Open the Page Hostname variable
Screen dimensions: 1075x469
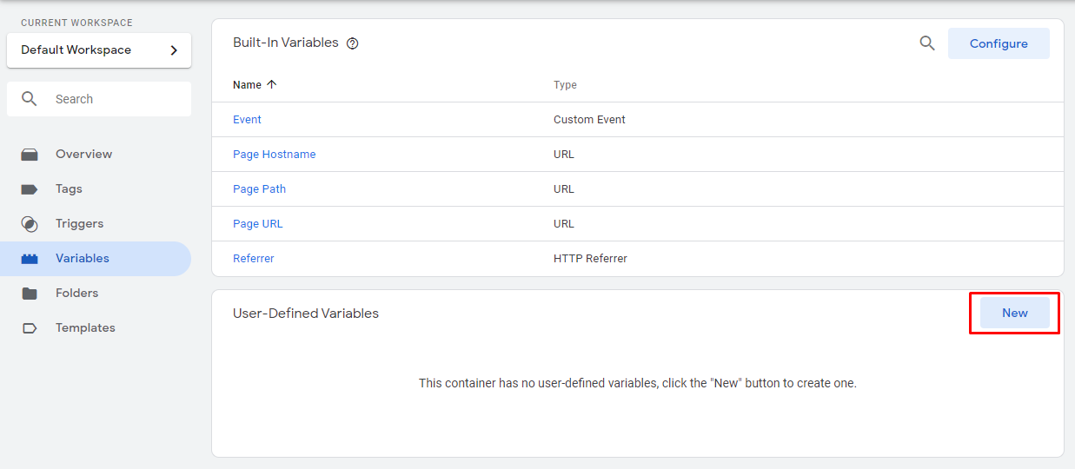pyautogui.click(x=275, y=155)
